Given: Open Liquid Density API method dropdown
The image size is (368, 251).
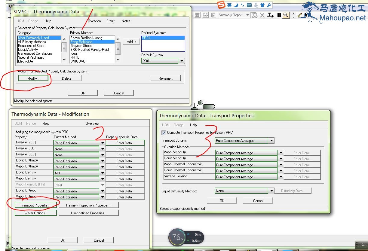Looking at the screenshot, I should (x=103, y=173).
